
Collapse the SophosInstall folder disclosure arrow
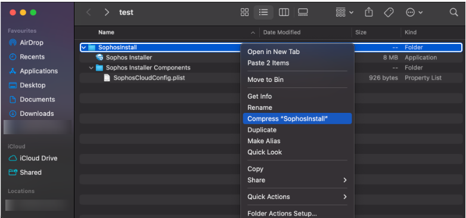click(83, 48)
